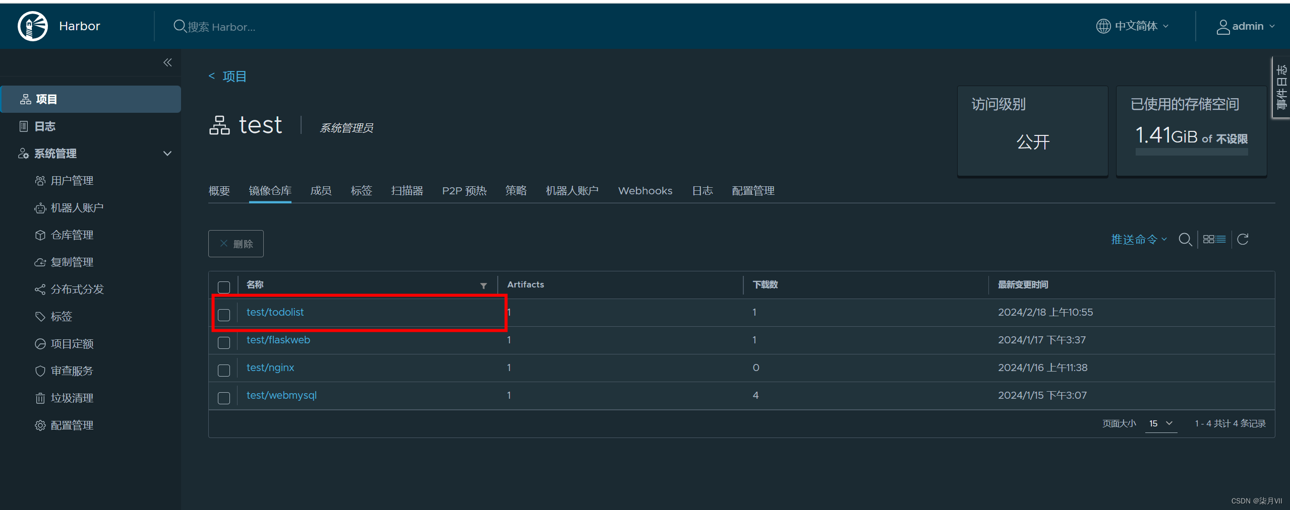Open 项目 in the sidebar
Screen dimensions: 1290x510
pyautogui.click(x=91, y=99)
